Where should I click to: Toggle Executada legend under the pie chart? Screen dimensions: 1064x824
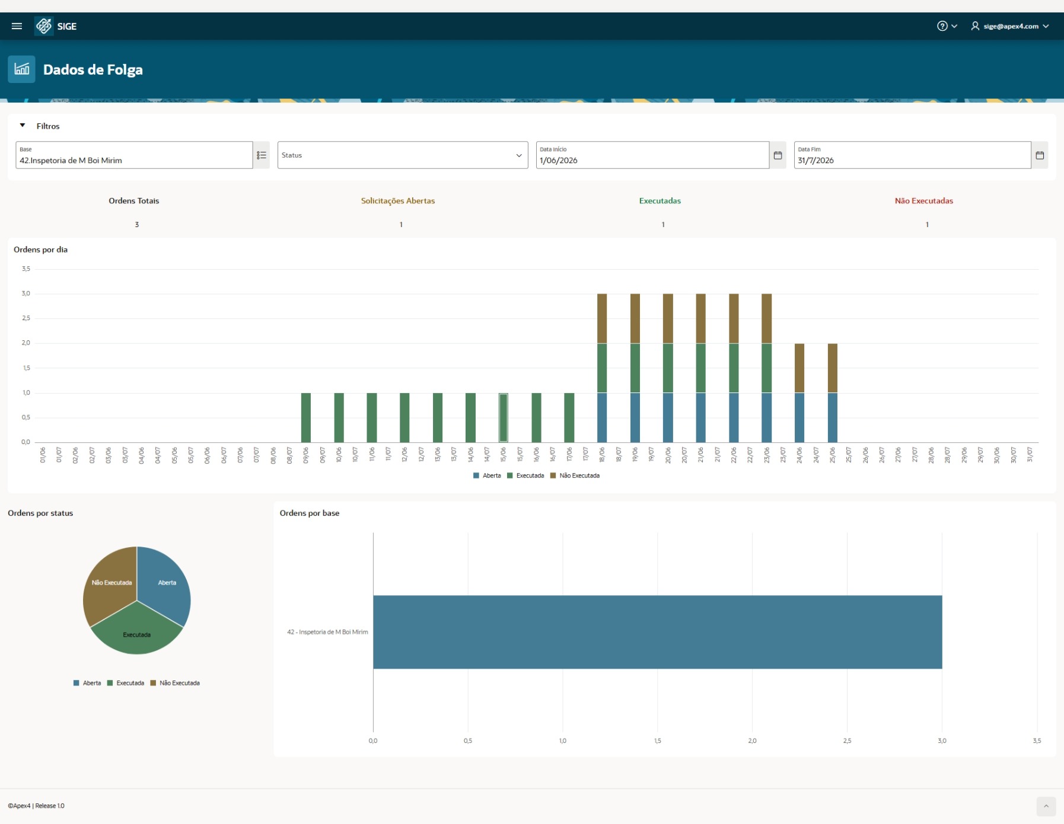click(x=126, y=683)
